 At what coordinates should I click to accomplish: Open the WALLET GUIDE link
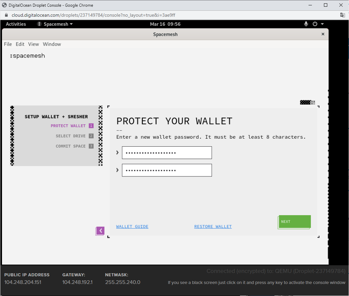(x=132, y=227)
